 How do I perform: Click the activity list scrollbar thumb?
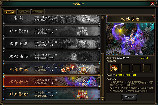click(103, 75)
